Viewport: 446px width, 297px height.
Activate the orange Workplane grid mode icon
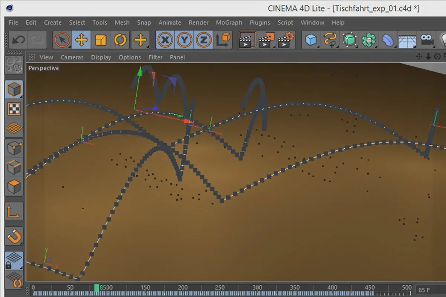pyautogui.click(x=14, y=128)
